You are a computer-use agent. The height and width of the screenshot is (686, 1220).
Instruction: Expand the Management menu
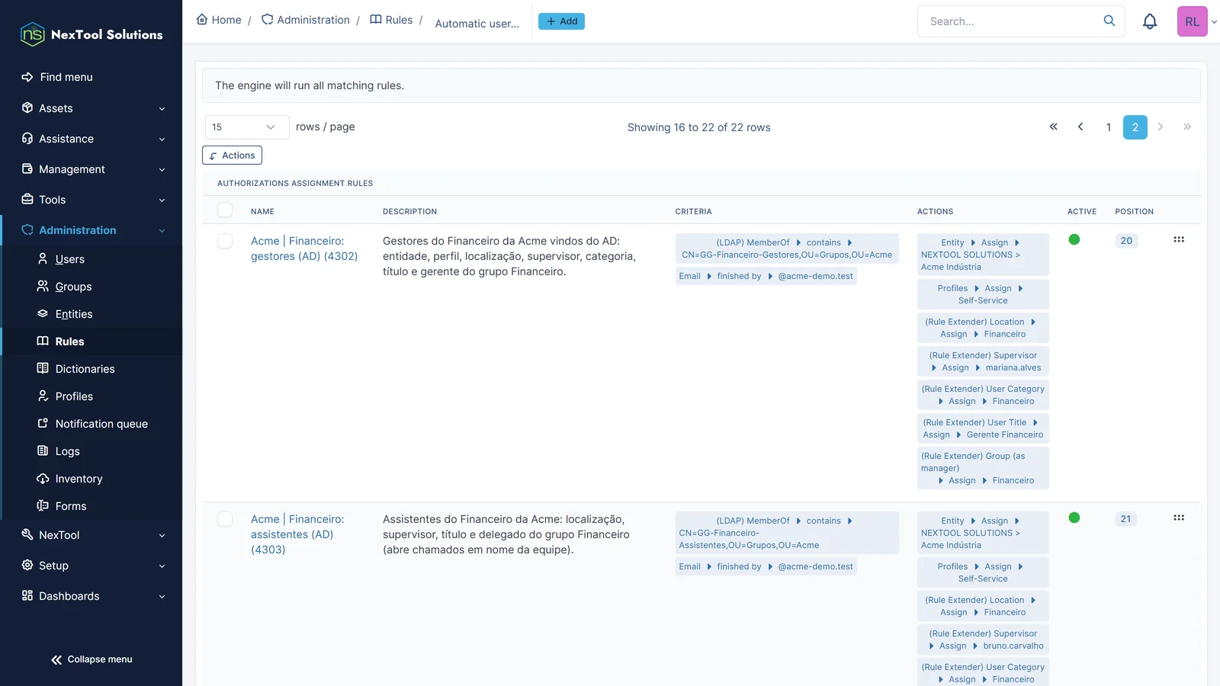[x=91, y=169]
